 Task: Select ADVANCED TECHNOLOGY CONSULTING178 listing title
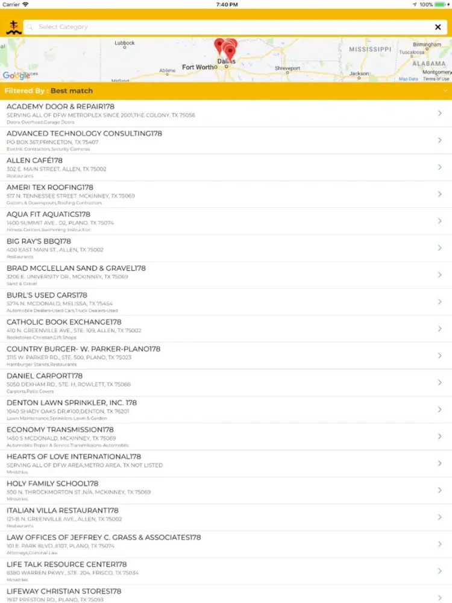(x=84, y=133)
